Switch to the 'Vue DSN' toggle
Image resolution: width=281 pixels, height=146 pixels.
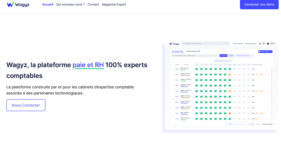point(231,56)
